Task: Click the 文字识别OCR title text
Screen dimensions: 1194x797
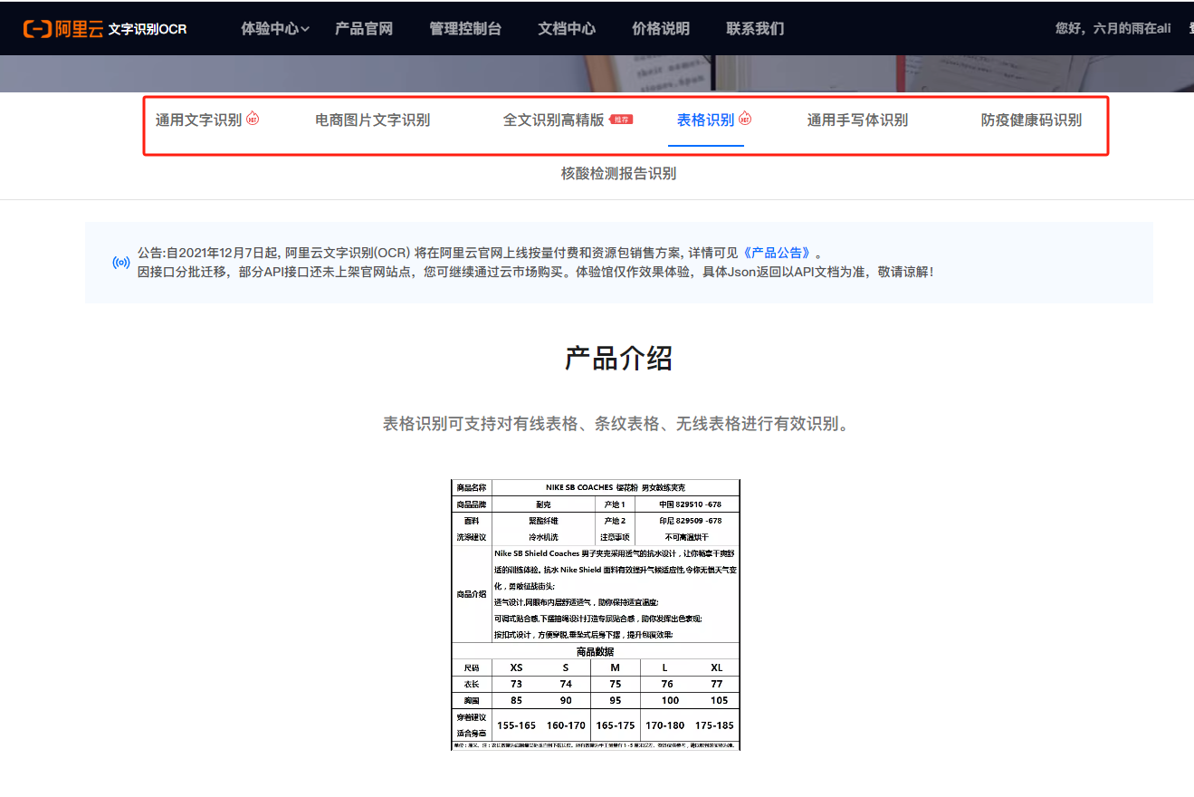Action: pyautogui.click(x=148, y=29)
